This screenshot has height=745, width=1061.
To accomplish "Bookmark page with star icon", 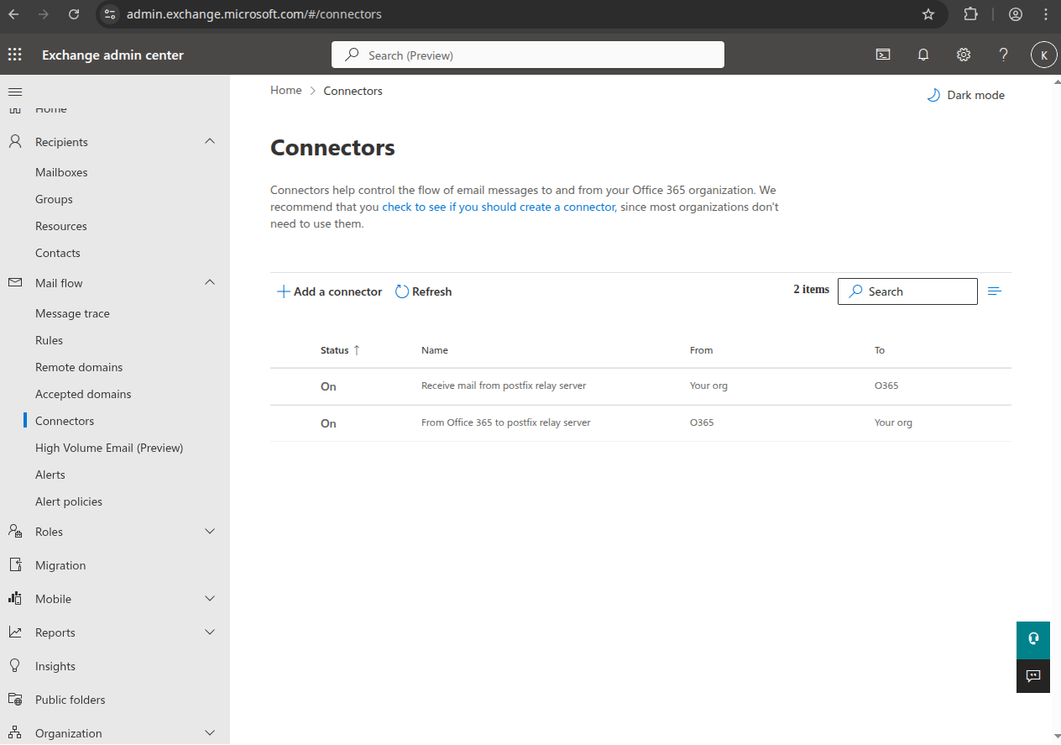I will pos(928,14).
